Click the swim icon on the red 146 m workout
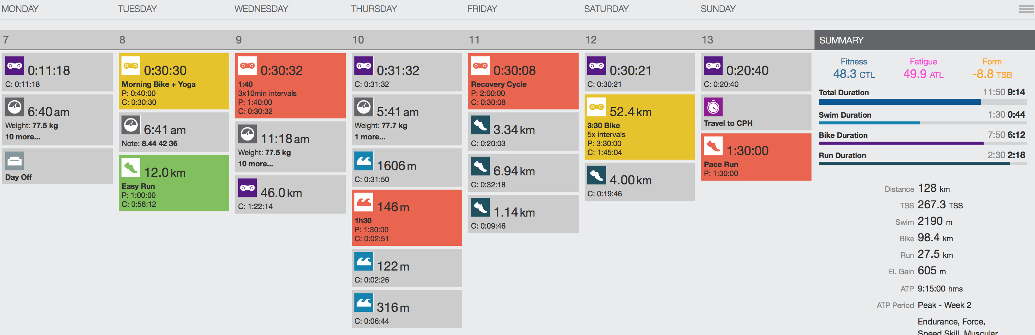 (364, 202)
